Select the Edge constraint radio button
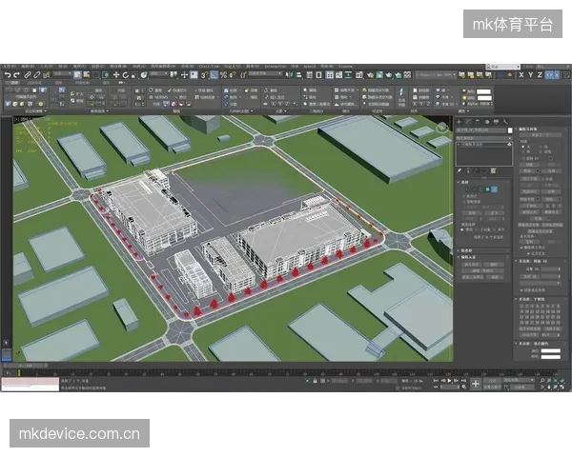 click(541, 147)
